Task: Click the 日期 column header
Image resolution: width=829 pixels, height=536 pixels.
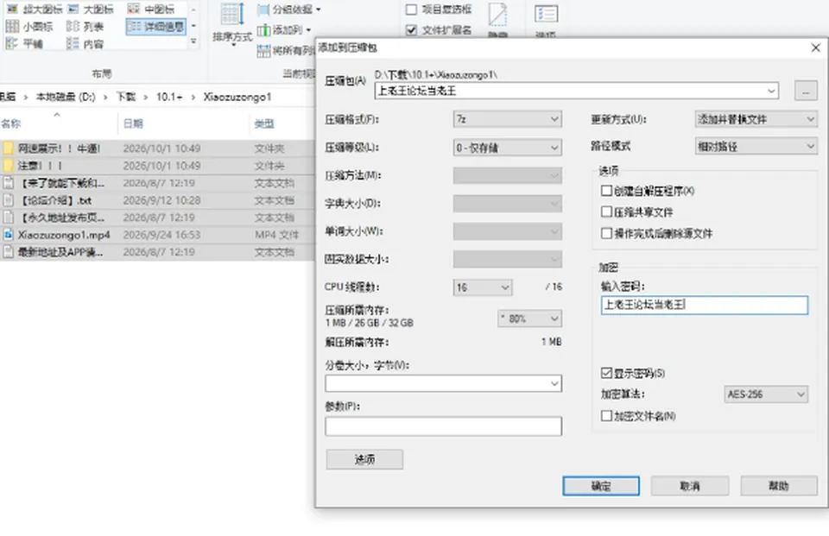Action: (133, 123)
